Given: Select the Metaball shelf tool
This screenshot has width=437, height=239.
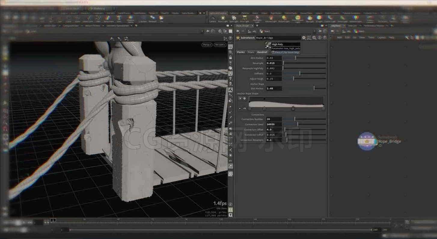Looking at the screenshot, I should pyautogui.click(x=152, y=19).
